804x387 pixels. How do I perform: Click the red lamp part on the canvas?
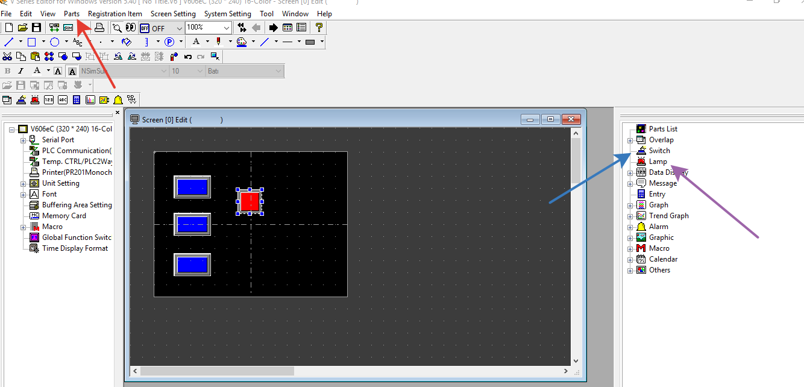pos(250,201)
